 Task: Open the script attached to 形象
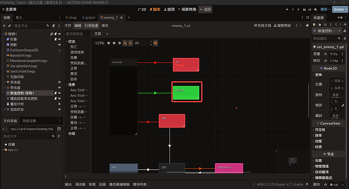[x=56, y=39]
